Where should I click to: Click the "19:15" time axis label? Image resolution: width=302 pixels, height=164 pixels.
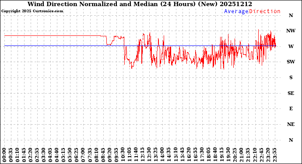pos(221,155)
